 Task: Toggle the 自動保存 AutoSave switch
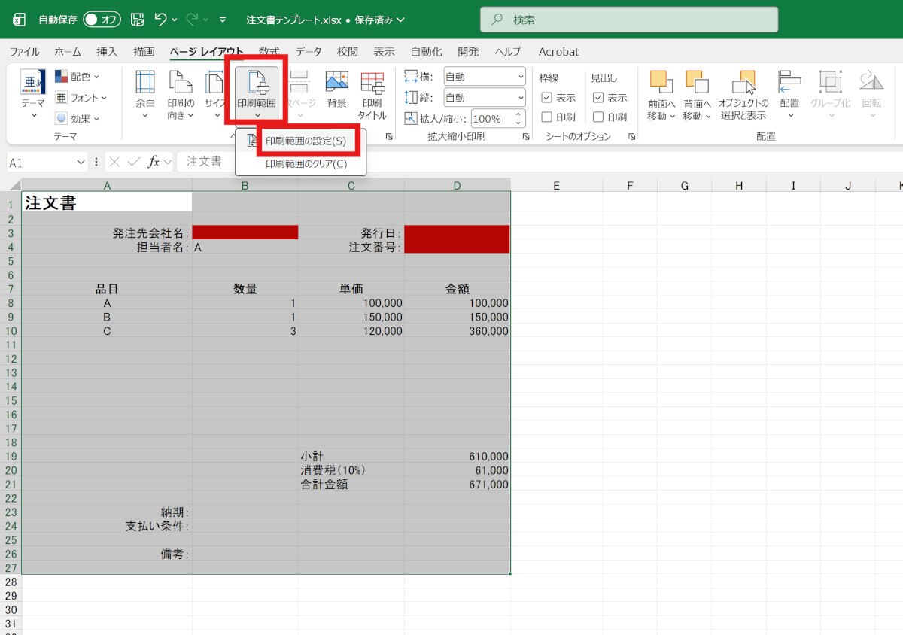point(102,20)
